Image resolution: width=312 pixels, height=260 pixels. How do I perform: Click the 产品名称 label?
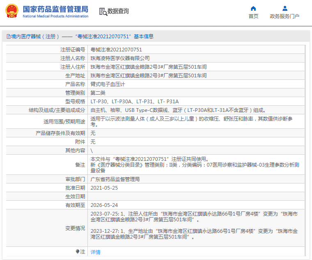point(75,84)
